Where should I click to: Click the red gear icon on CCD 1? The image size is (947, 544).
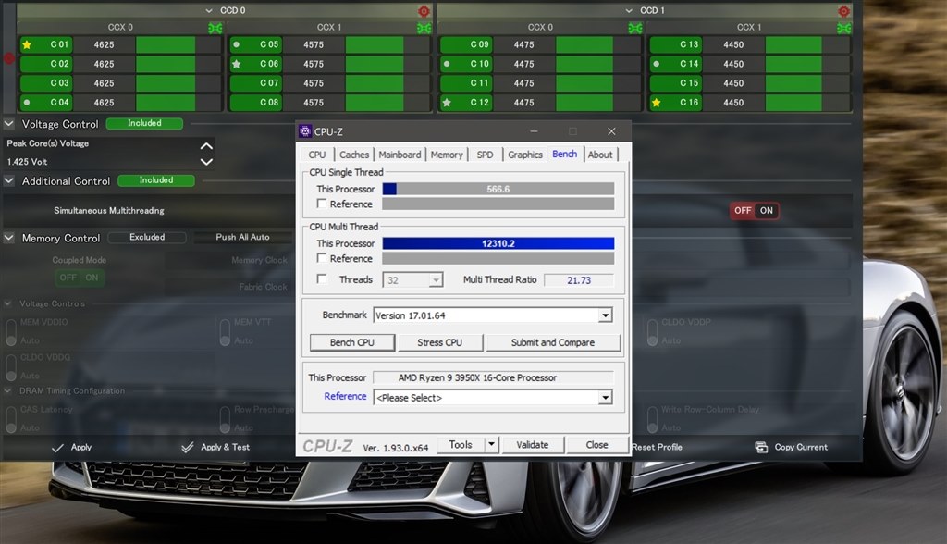[843, 11]
